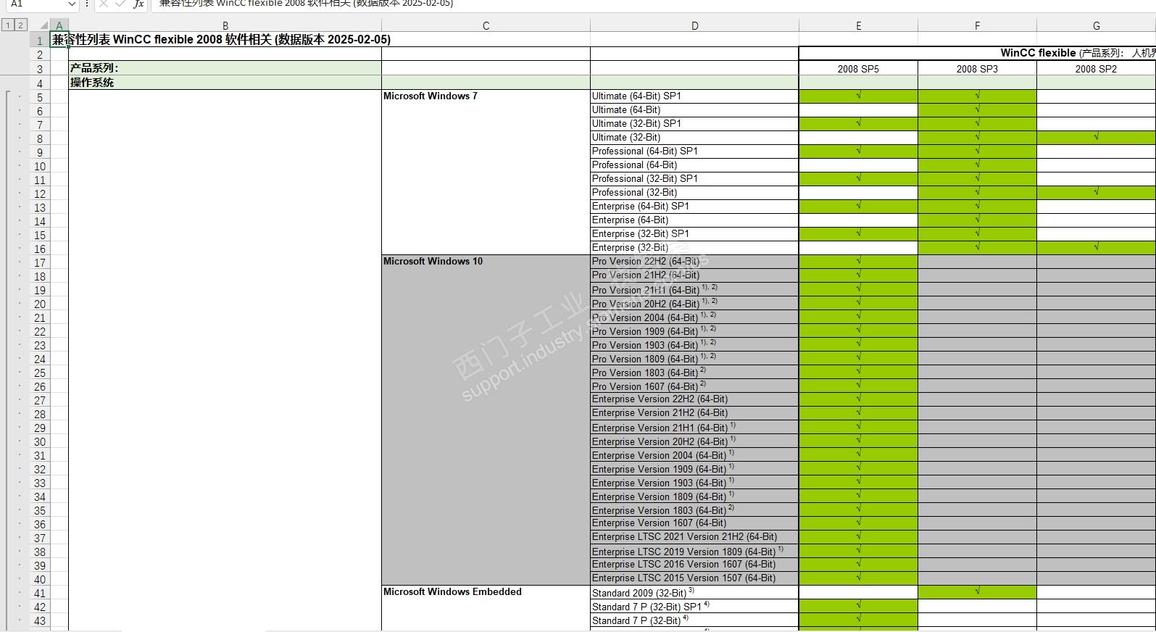This screenshot has height=632, width=1156.
Task: Click 2008 SP5 checkmark for Ultimate (64-Bit) SP1
Action: (x=858, y=96)
